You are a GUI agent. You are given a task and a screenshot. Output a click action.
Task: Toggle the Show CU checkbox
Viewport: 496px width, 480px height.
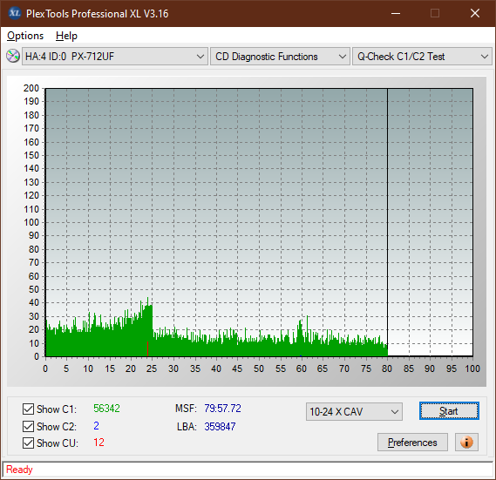[28, 443]
